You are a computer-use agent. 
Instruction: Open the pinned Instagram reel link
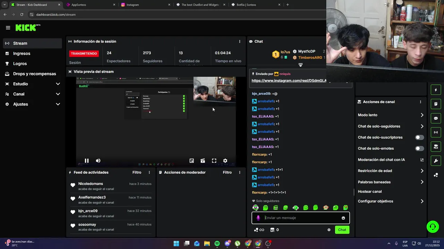pyautogui.click(x=289, y=81)
